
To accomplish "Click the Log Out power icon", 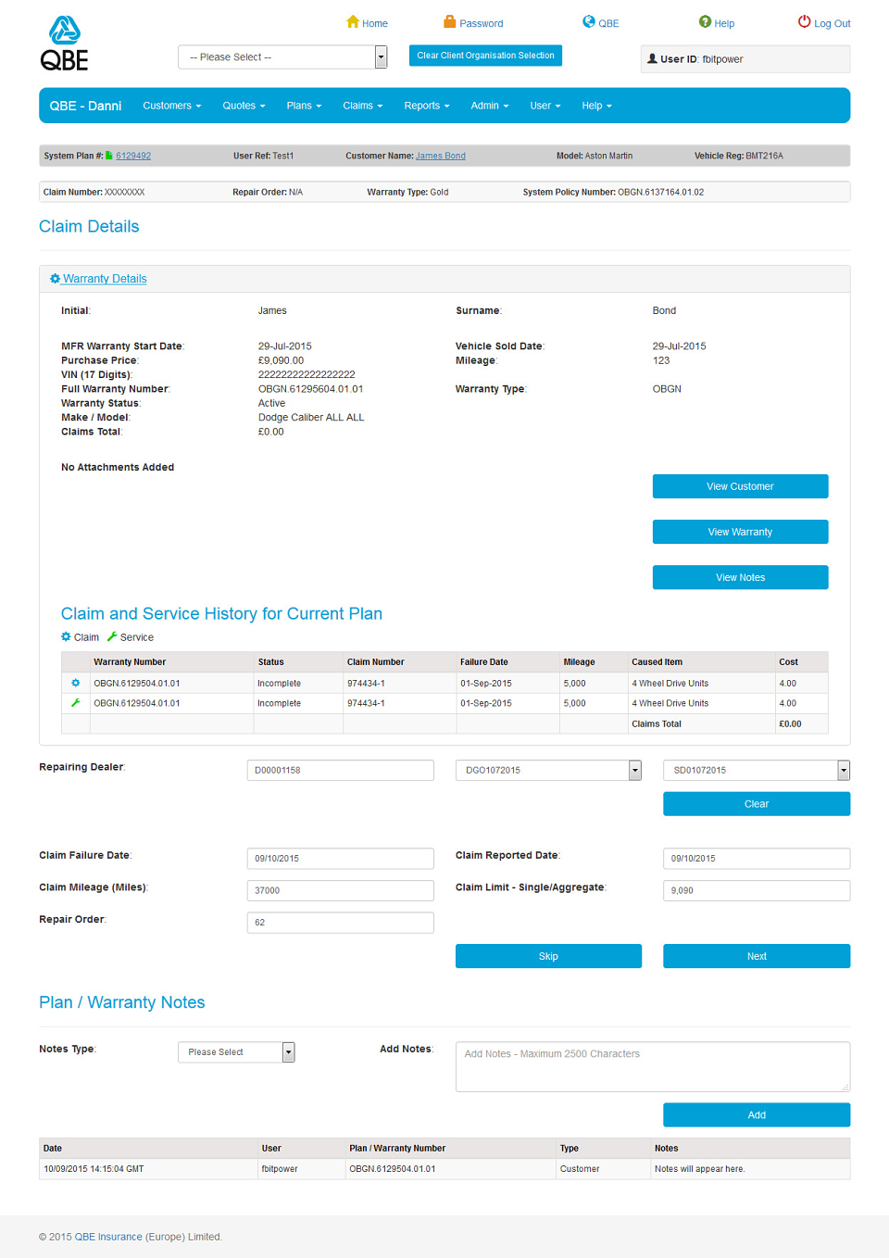I will click(x=805, y=21).
